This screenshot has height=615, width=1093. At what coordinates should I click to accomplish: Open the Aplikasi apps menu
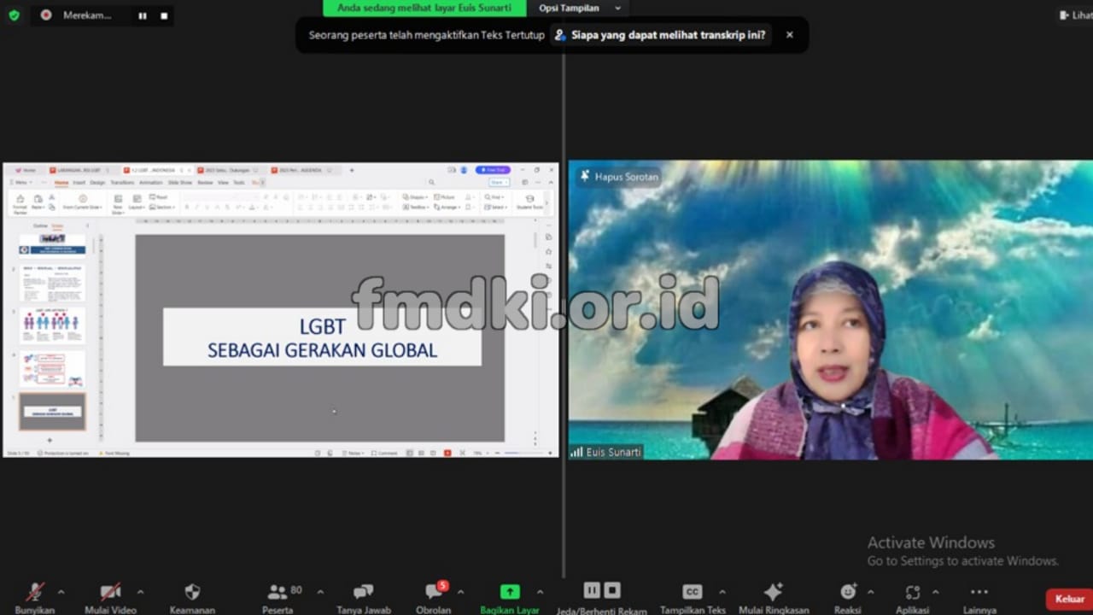tap(912, 592)
